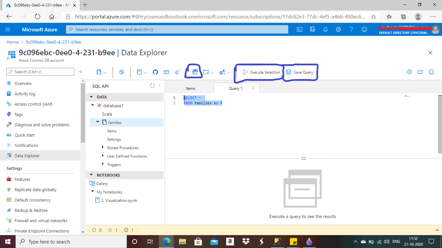Click the Save Query button

[x=300, y=72]
